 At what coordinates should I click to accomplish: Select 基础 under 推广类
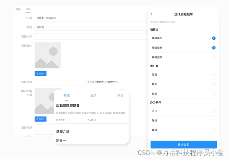coord(214,75)
